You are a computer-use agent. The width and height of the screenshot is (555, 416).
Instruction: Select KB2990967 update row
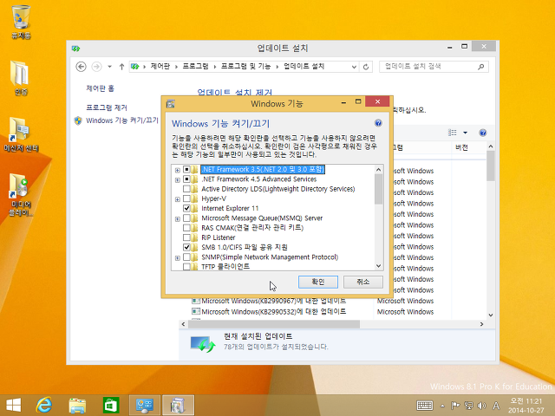[x=274, y=301]
